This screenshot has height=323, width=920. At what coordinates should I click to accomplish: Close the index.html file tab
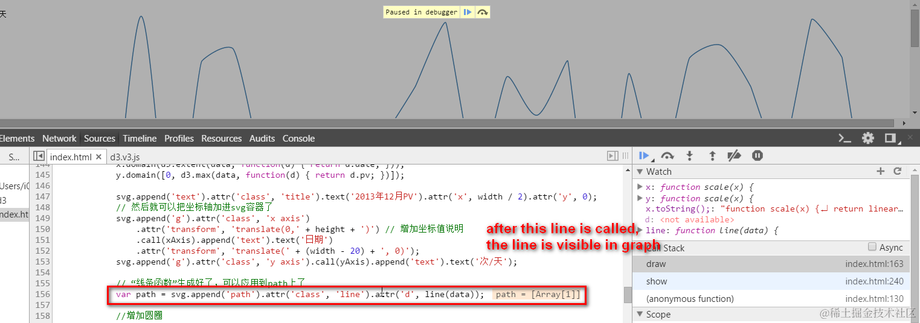(99, 157)
